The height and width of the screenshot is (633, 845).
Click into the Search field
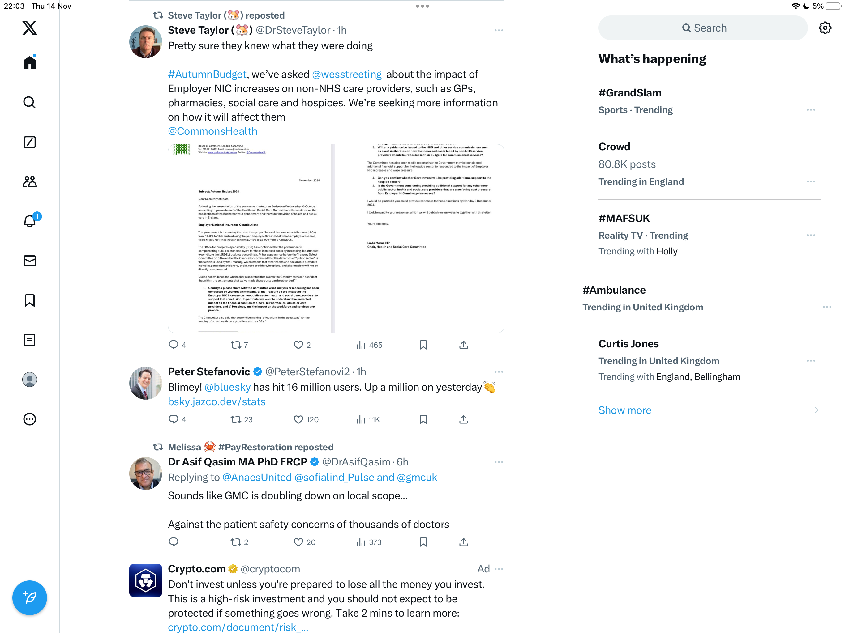click(x=702, y=28)
